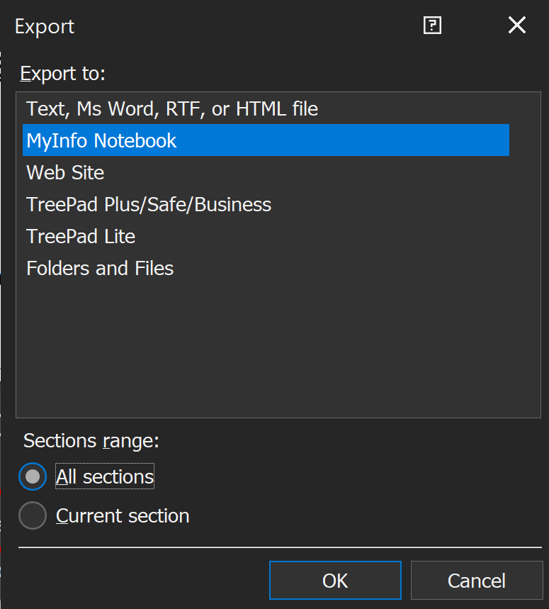Image resolution: width=549 pixels, height=609 pixels.
Task: Select Text, Ms Word, RTF, or HTML file
Action: point(172,108)
